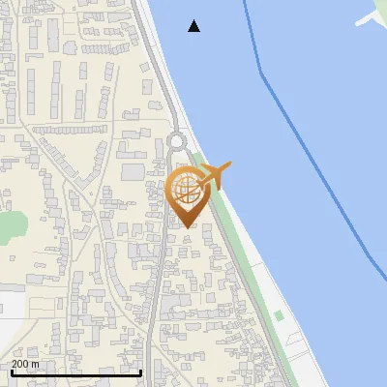Click the pointed tip of the orange pin
387x387 pixels.
pos(188,225)
